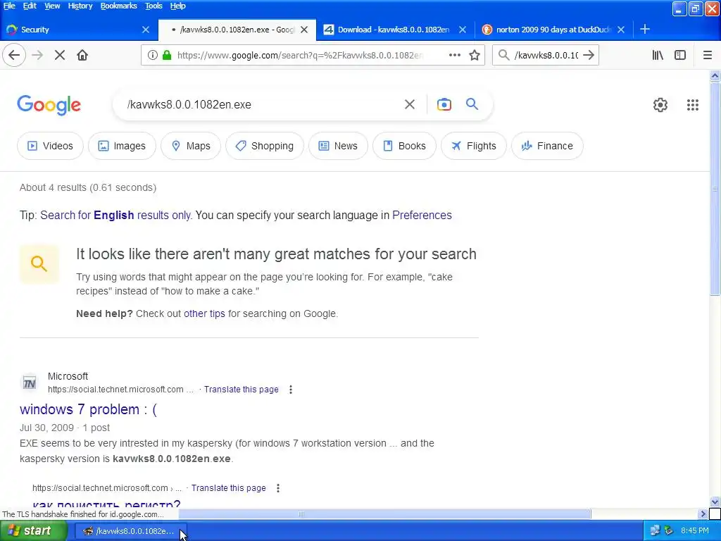Filter results by Shopping
The image size is (721, 541).
[265, 146]
